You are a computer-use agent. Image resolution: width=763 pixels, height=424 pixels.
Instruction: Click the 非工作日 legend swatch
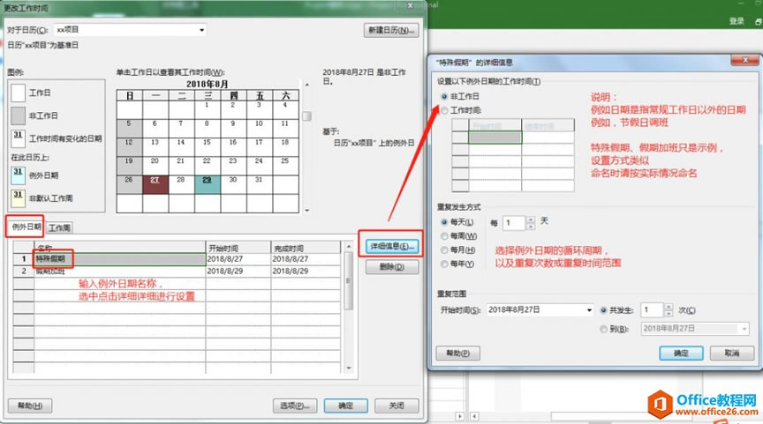coord(18,115)
